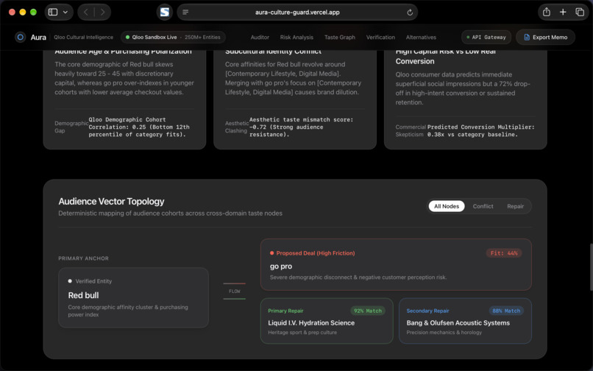Click the 92% Match badge
This screenshot has width=593, height=371.
(368, 311)
